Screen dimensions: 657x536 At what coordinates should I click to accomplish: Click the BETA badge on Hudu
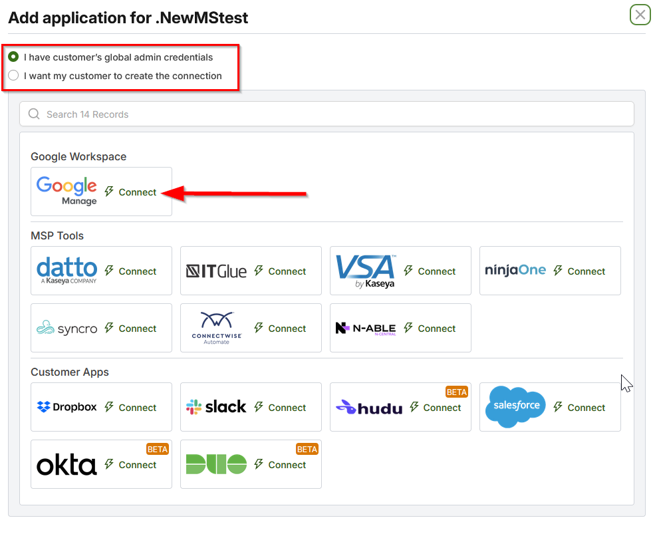tap(457, 392)
